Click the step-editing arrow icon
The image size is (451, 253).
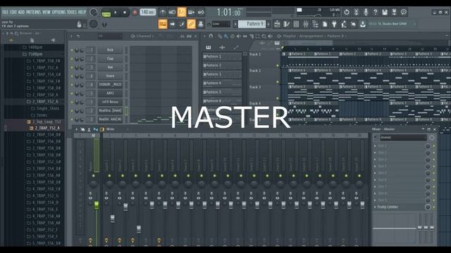pos(172,25)
